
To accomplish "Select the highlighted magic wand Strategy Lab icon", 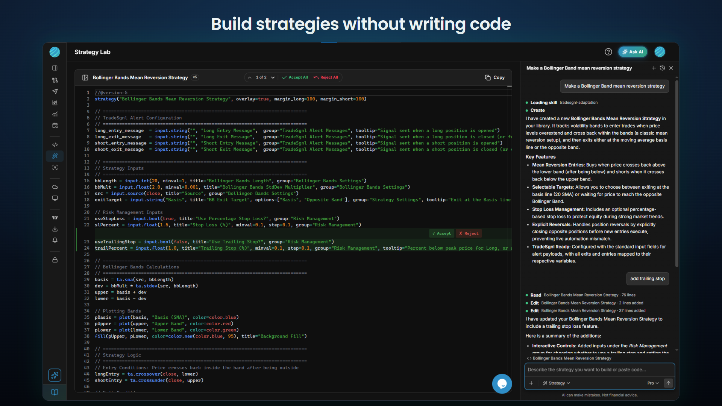I will tap(55, 156).
